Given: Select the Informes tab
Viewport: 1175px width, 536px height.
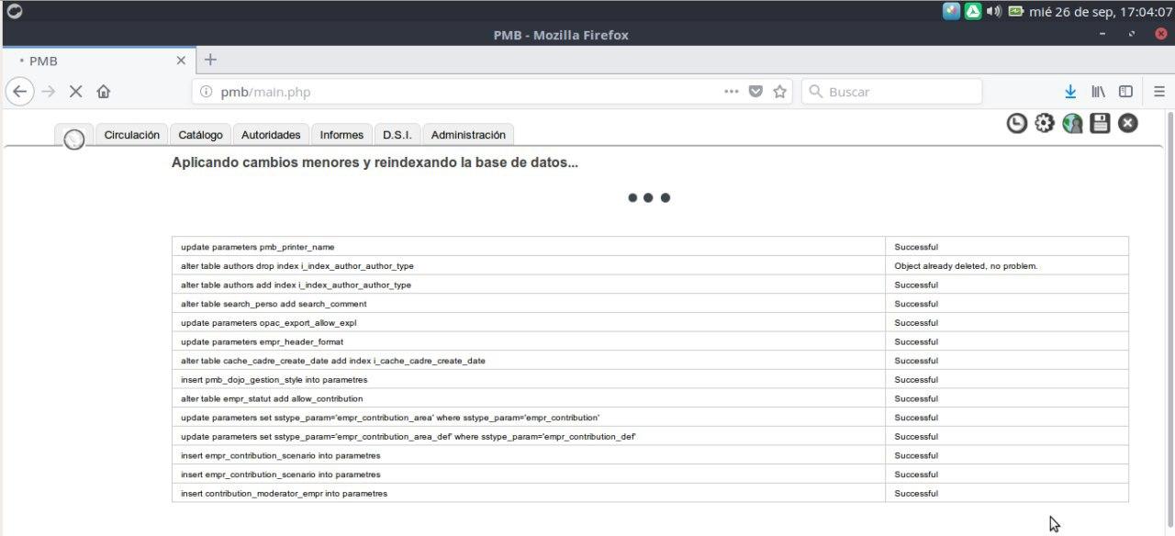Looking at the screenshot, I should point(341,135).
